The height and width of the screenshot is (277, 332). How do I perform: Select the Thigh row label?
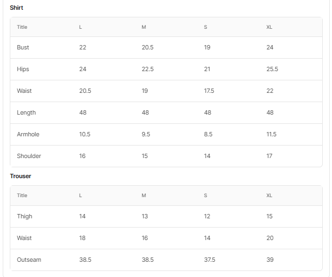[24, 216]
